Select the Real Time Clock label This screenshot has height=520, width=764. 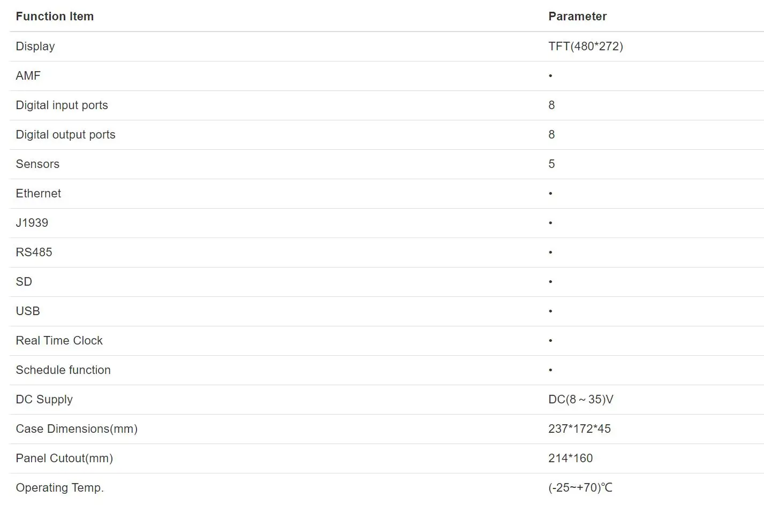(x=59, y=341)
